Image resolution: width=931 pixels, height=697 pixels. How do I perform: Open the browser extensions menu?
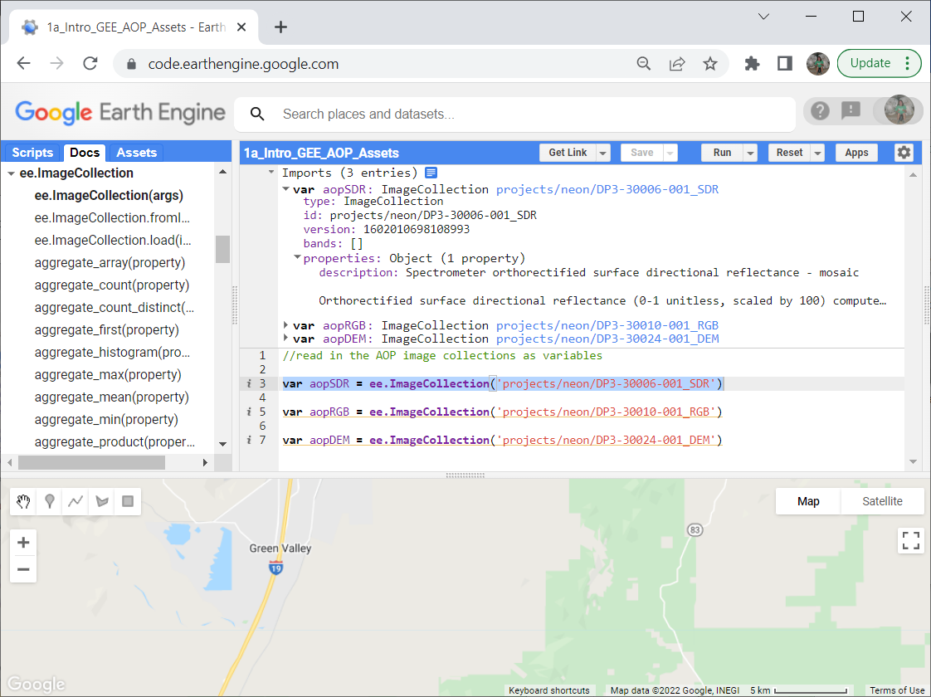[x=752, y=64]
